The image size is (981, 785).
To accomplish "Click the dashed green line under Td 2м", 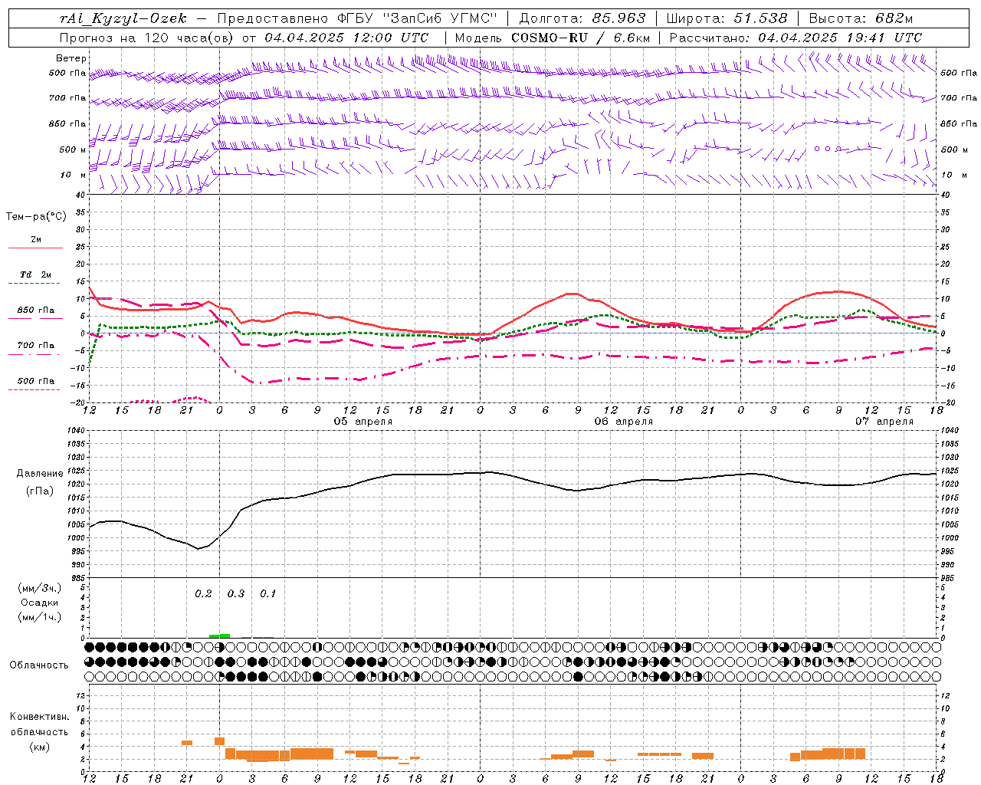I will click(x=34, y=284).
